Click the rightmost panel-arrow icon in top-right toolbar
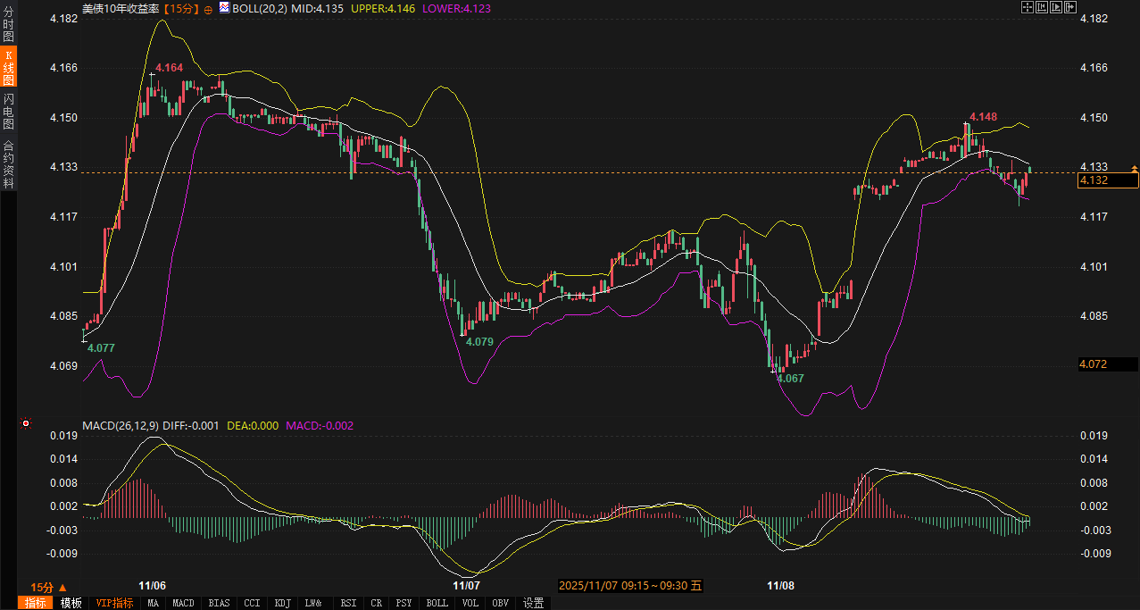This screenshot has height=610, width=1140. click(x=1069, y=7)
